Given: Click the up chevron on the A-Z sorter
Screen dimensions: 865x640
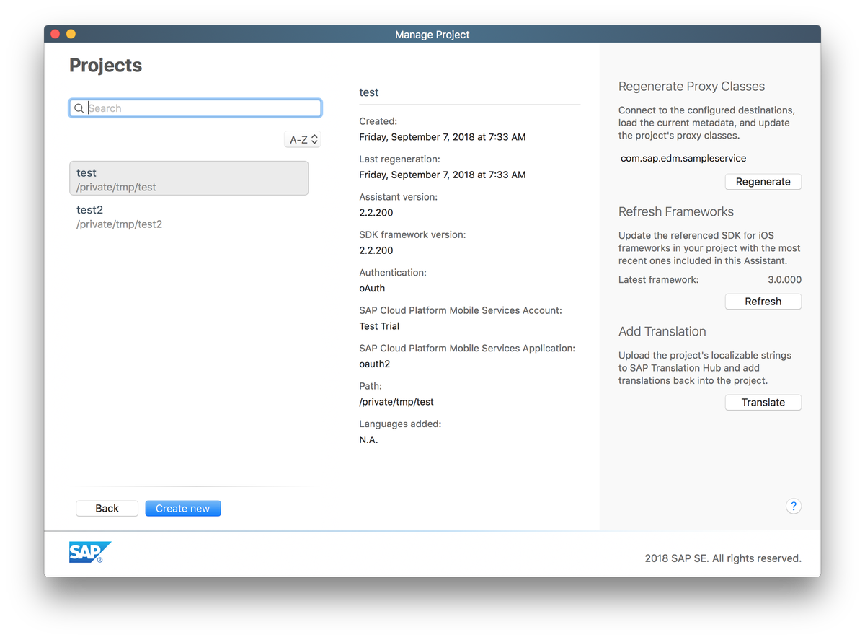Looking at the screenshot, I should click(x=314, y=136).
